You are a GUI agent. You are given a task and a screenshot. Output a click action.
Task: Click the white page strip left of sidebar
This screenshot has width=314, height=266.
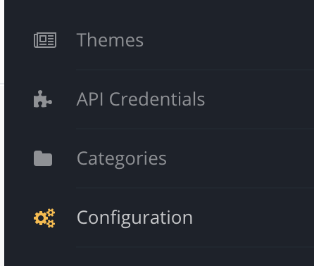pyautogui.click(x=2, y=133)
